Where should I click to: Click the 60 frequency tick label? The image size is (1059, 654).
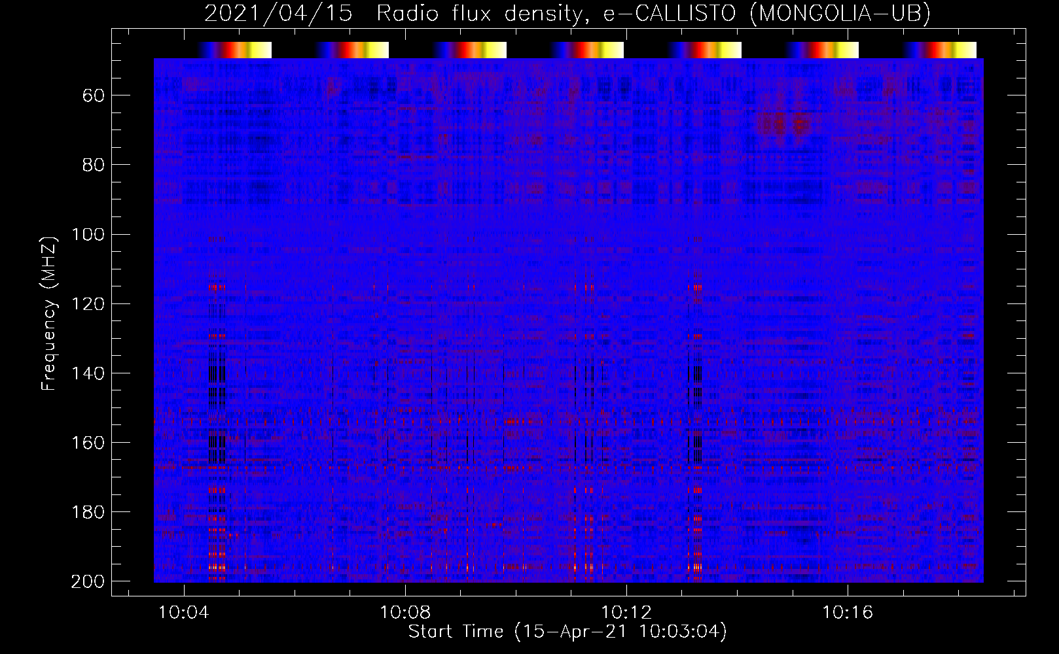pos(94,96)
